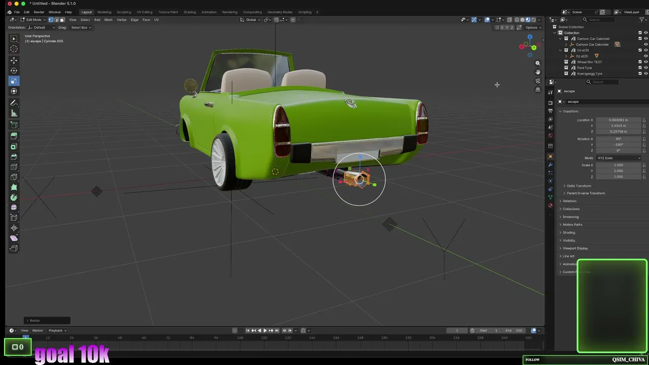Viewport: 649px width, 365px height.
Task: Select the Edge Slide tool
Action: tap(14, 218)
